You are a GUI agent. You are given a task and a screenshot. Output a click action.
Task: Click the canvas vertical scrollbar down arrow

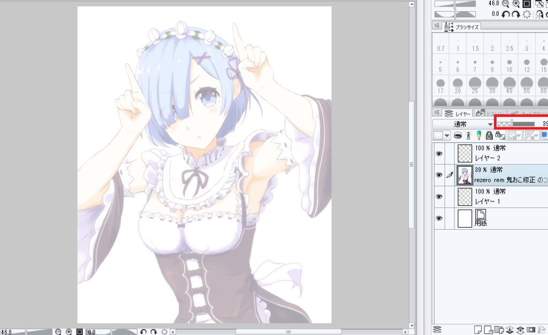(412, 325)
